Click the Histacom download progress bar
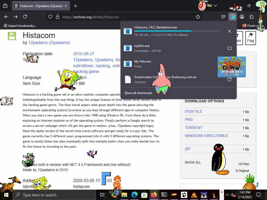The height and width of the screenshot is (200, 267). (x=177, y=31)
